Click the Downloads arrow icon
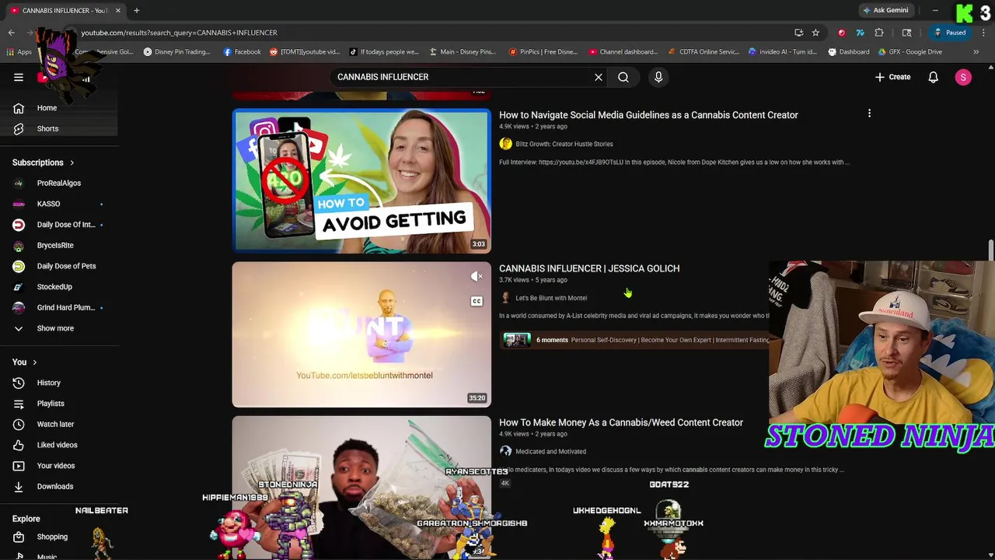Screen dimensions: 995x560 click(19, 486)
